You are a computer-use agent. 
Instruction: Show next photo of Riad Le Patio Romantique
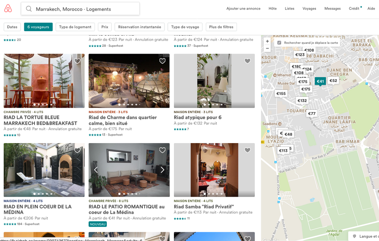pyautogui.click(x=163, y=170)
